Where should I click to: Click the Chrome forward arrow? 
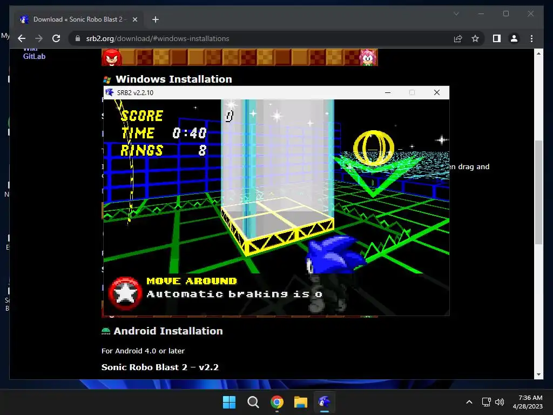[x=39, y=38]
